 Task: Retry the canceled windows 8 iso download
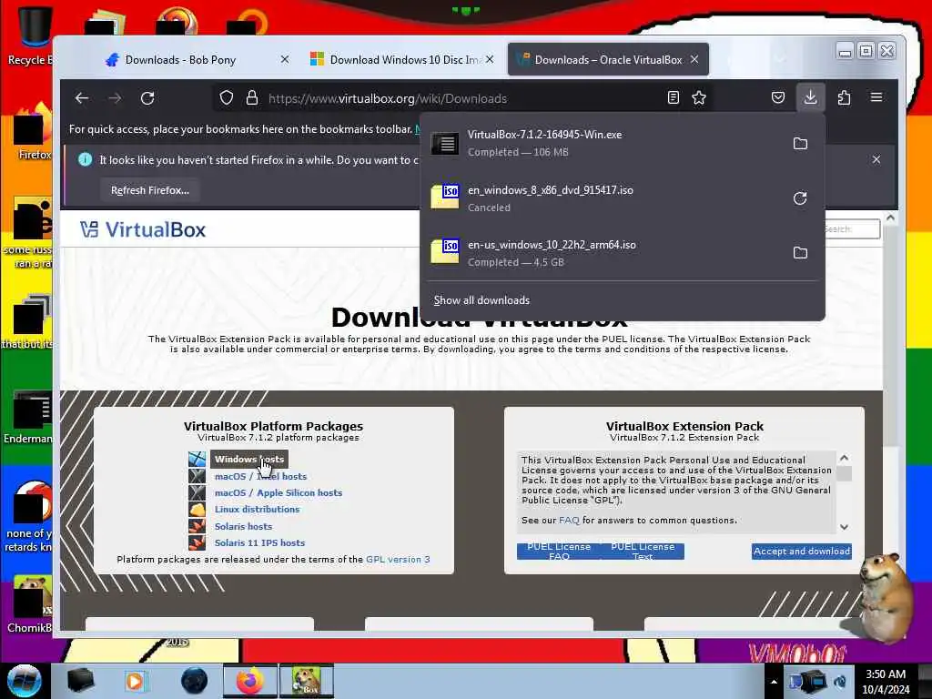(x=800, y=198)
